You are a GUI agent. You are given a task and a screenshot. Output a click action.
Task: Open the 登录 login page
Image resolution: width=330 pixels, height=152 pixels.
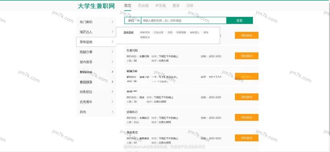176,5
